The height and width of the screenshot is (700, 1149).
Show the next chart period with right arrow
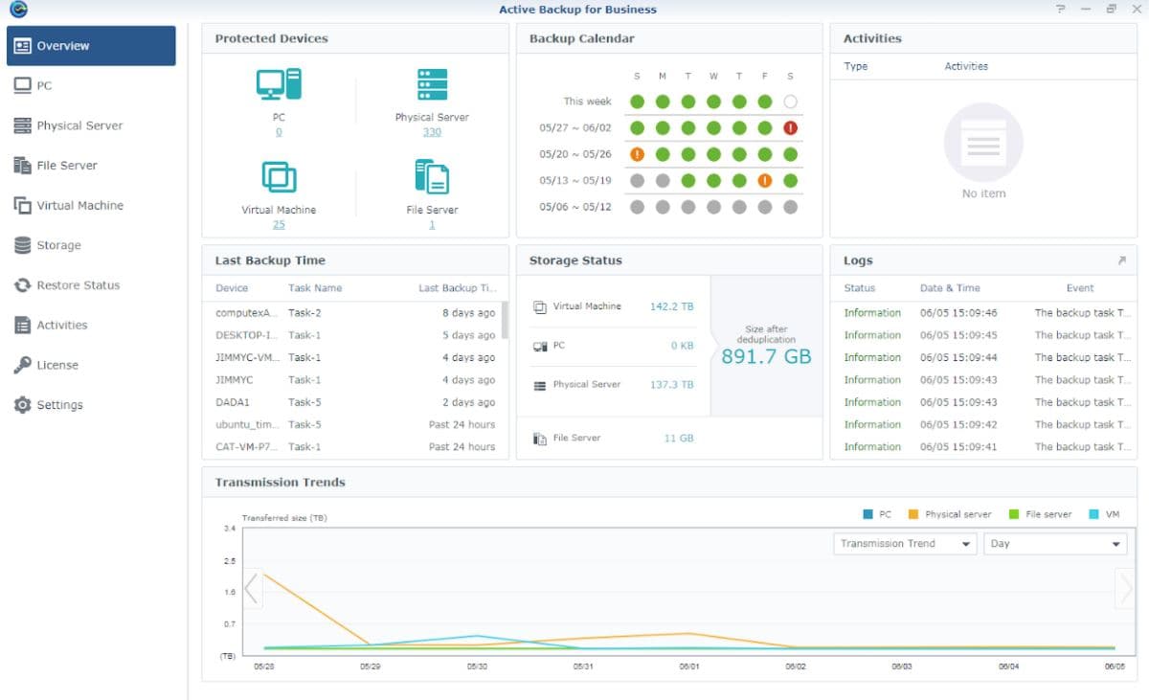[x=1125, y=588]
